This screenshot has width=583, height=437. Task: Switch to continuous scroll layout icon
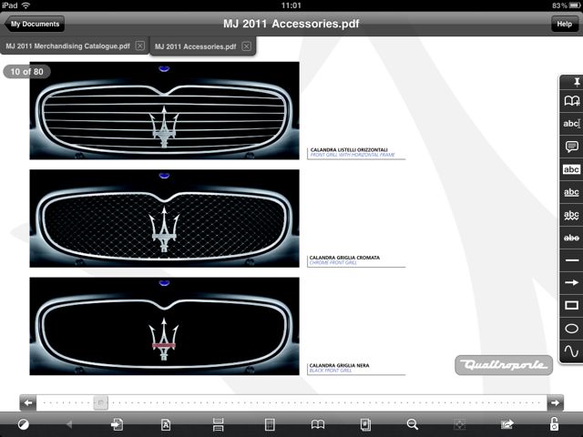(219, 424)
